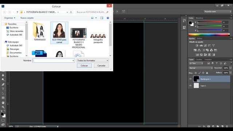This screenshot has height=131, width=233.
Task: Add a Threshold adjustment
Action: 205,55
